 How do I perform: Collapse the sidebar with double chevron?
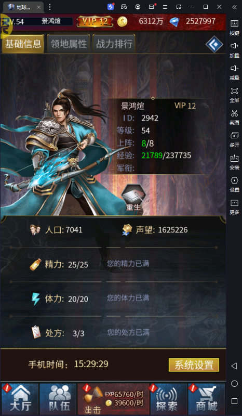point(234,7)
